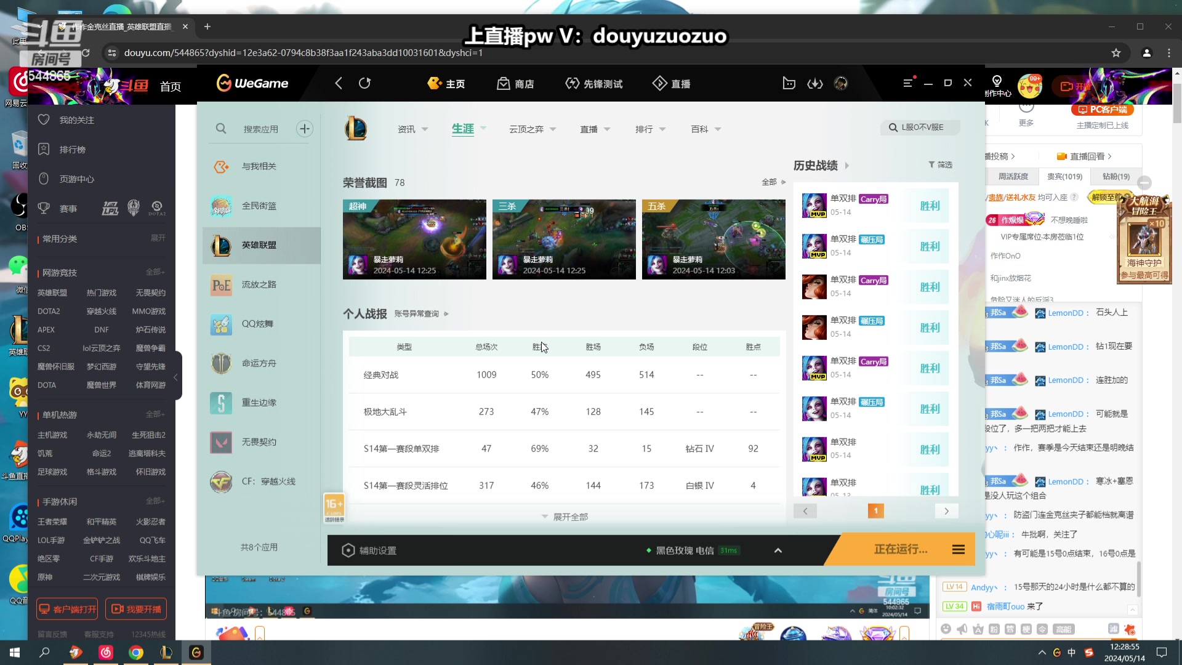Go to the next match history page
The height and width of the screenshot is (665, 1182).
pyautogui.click(x=946, y=511)
